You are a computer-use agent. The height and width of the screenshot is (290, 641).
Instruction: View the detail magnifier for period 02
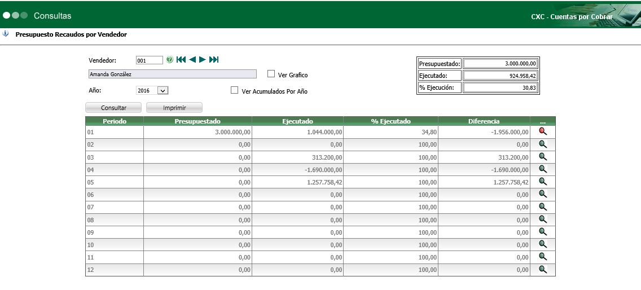pyautogui.click(x=543, y=144)
